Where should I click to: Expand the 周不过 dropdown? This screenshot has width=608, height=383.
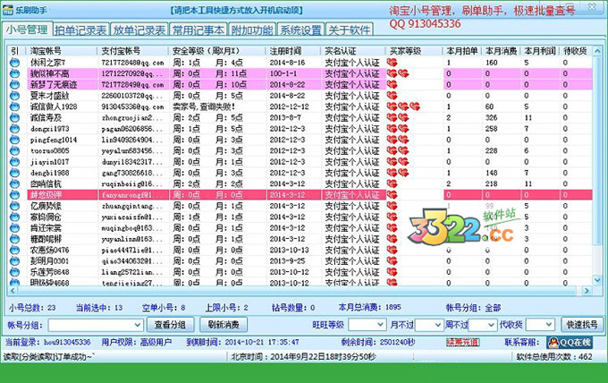492,325
